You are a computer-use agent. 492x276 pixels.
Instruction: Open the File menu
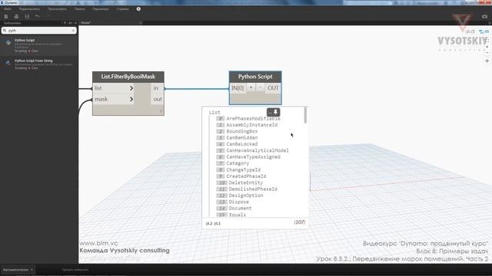(x=8, y=9)
